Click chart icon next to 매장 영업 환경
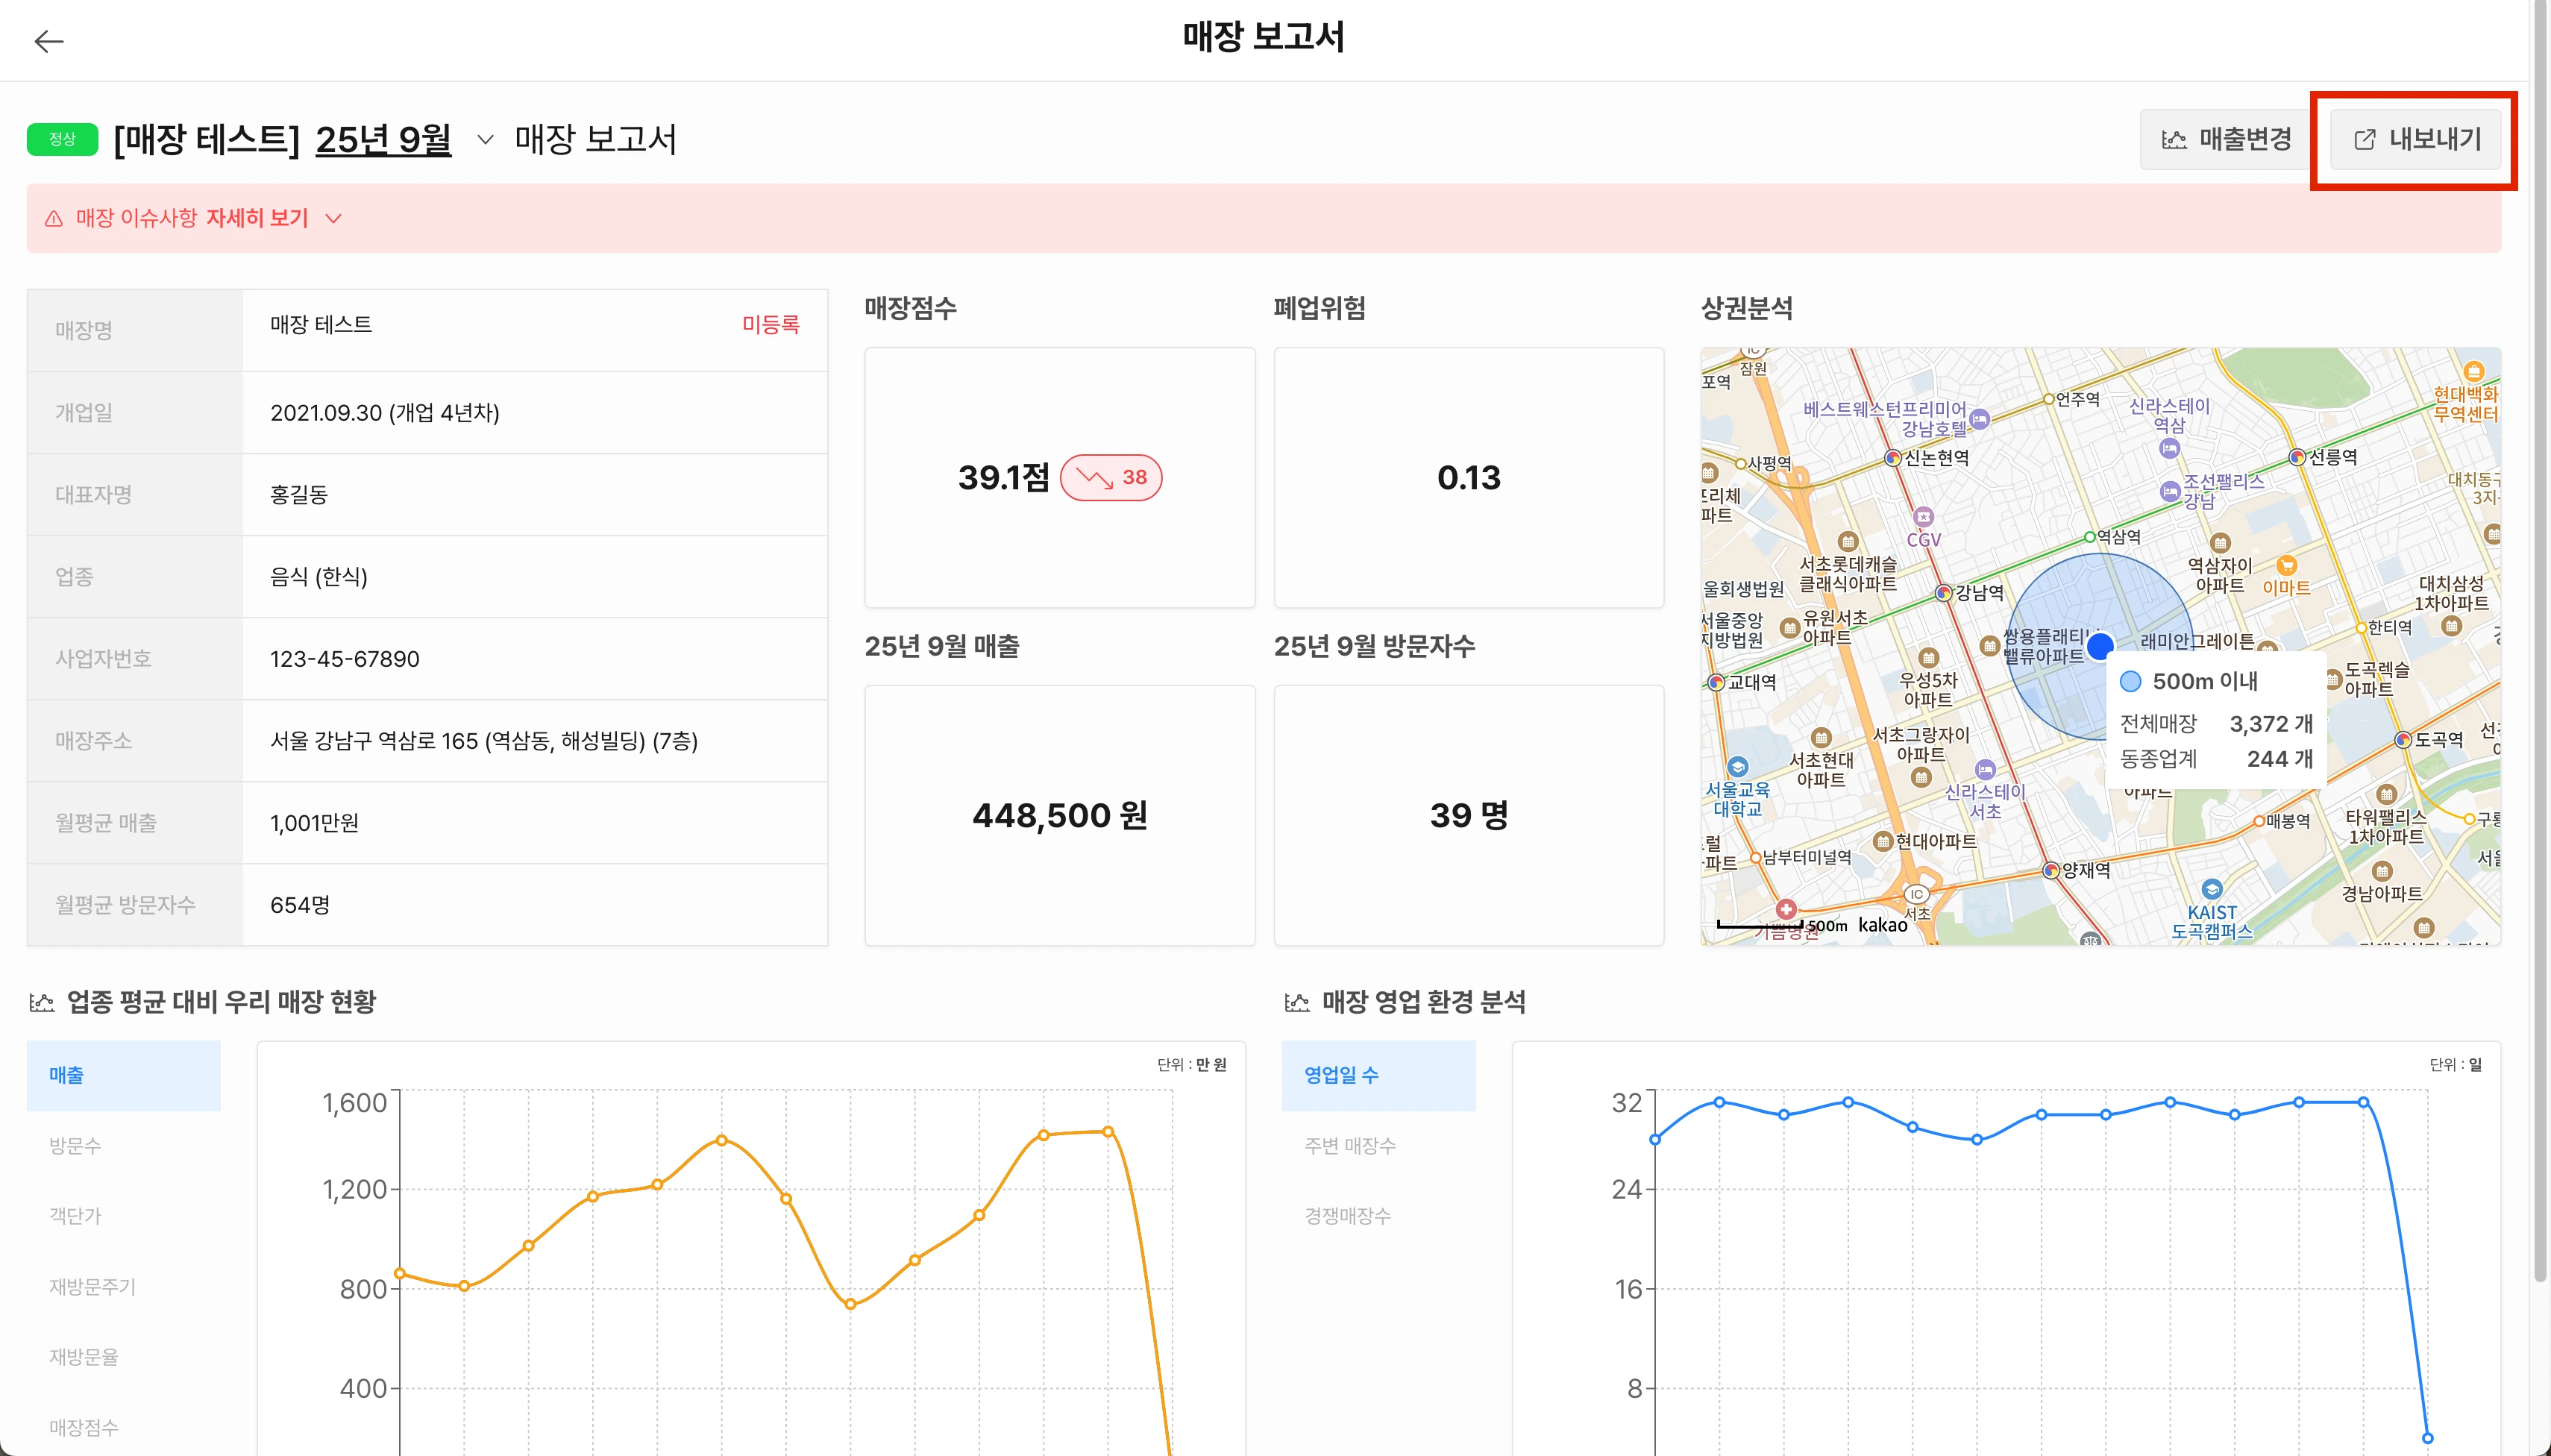The image size is (2551, 1456). point(1297,1002)
